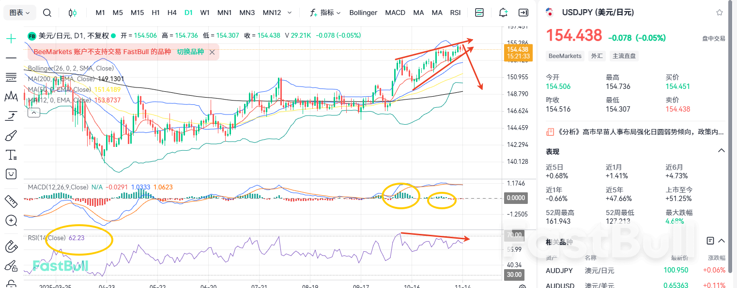Viewport: 737px width, 288px height.
Task: Select the brush drawing tool
Action: [10, 135]
